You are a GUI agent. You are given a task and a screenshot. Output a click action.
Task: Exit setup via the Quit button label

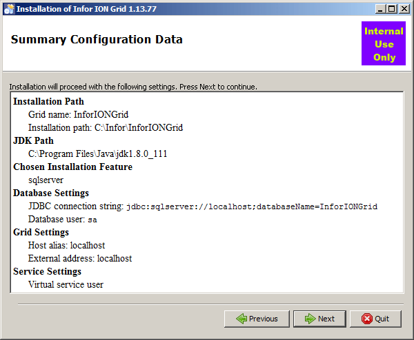(x=382, y=319)
